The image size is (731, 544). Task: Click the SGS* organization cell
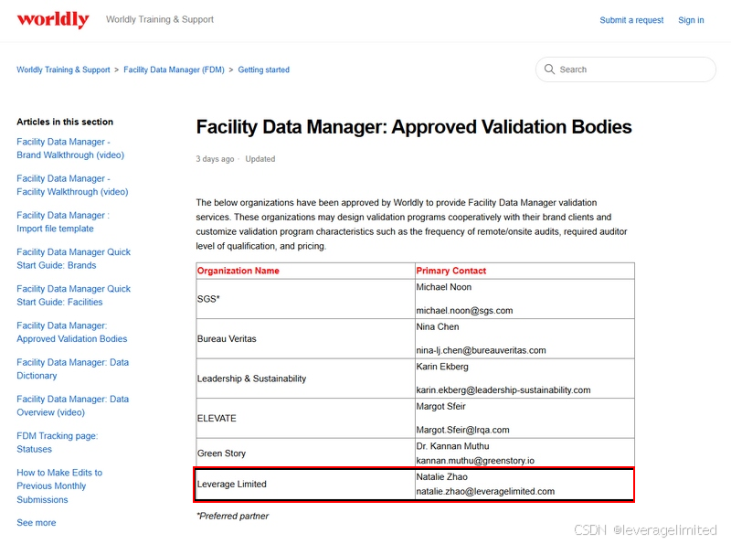[x=305, y=299]
